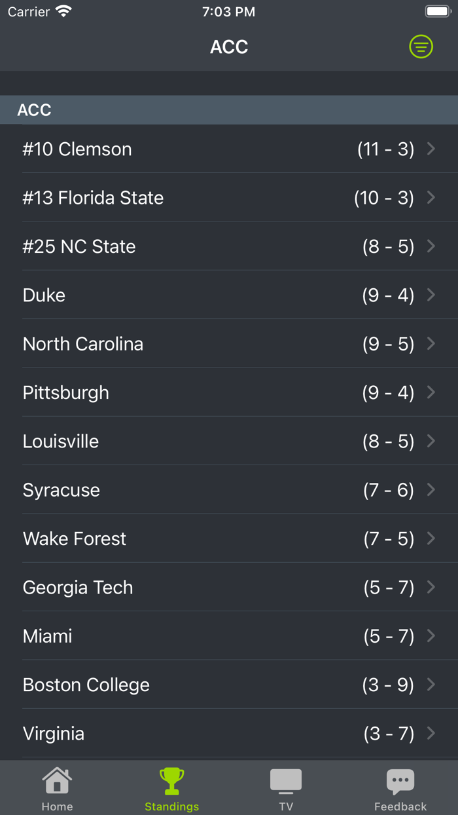Tap the ACC section header
The height and width of the screenshot is (815, 458).
[x=229, y=109]
